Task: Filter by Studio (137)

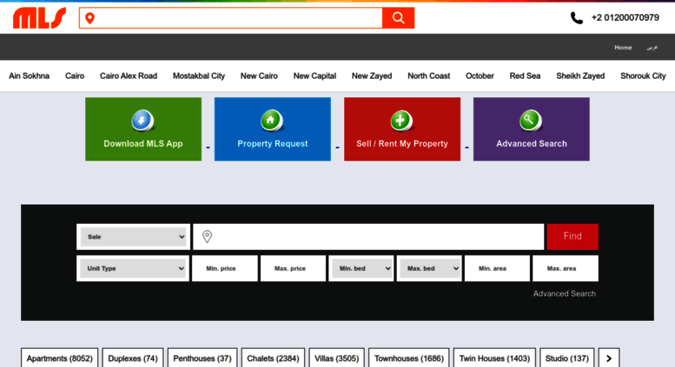Action: (567, 358)
